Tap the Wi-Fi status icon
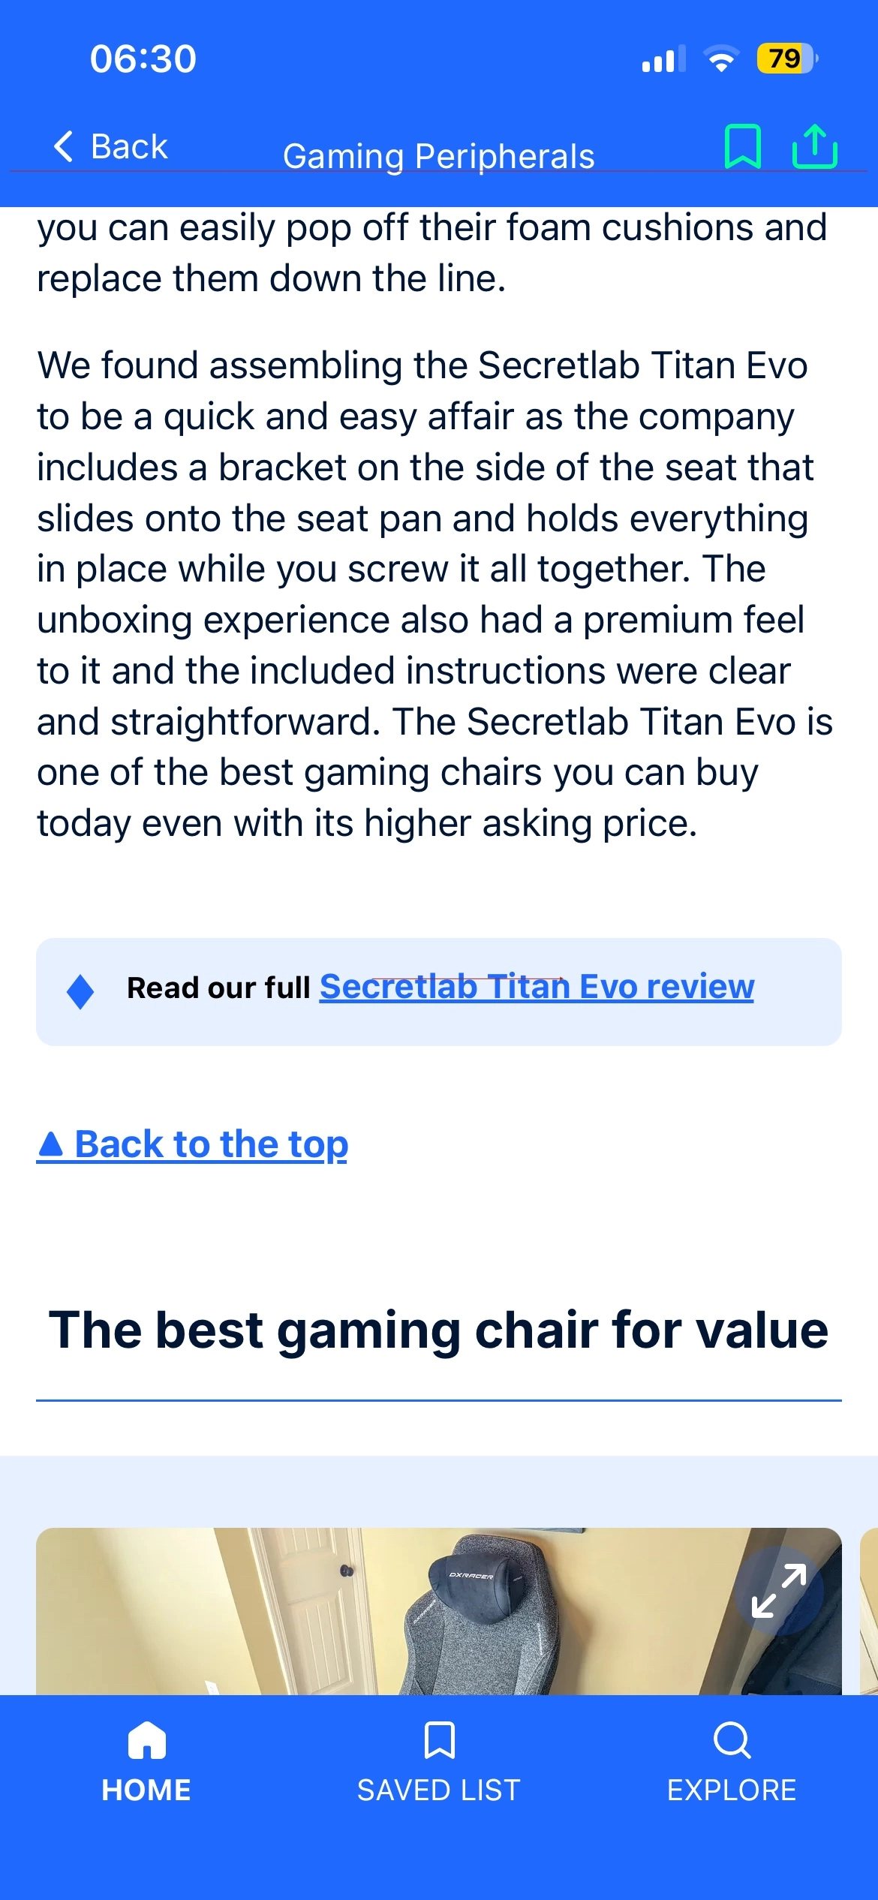878x1900 pixels. pyautogui.click(x=721, y=59)
